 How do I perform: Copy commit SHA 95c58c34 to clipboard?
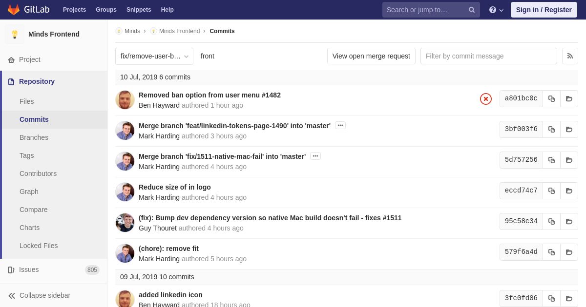(551, 221)
